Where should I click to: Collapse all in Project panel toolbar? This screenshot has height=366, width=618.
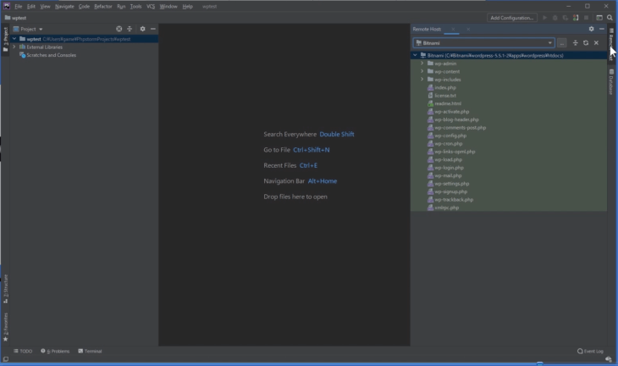click(x=130, y=29)
